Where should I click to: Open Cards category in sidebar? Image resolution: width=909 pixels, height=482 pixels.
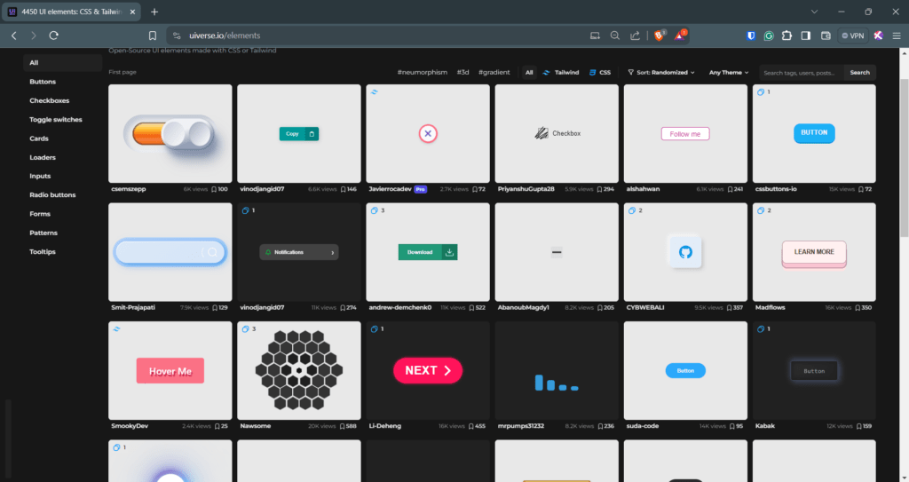coord(39,138)
